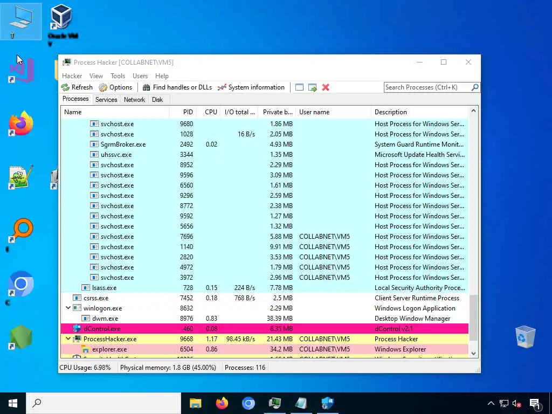
Task: Click the find window toolbar icon
Action: click(x=299, y=87)
